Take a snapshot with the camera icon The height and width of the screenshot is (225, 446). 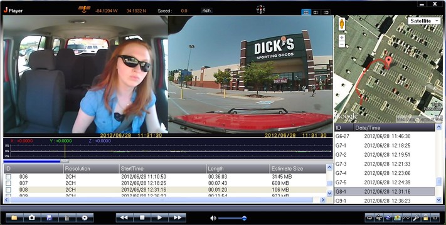click(x=32, y=217)
